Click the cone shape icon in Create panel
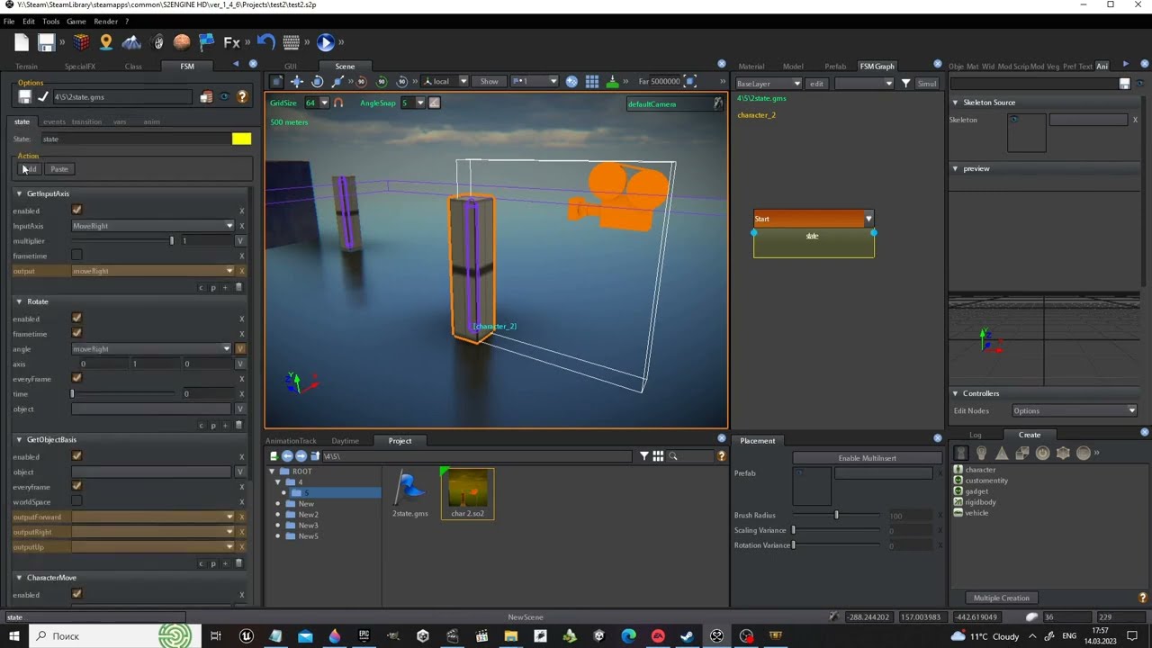 [1002, 453]
